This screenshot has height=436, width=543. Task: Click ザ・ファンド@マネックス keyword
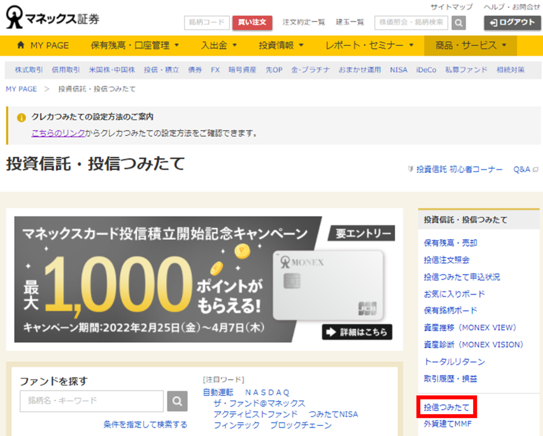259,403
